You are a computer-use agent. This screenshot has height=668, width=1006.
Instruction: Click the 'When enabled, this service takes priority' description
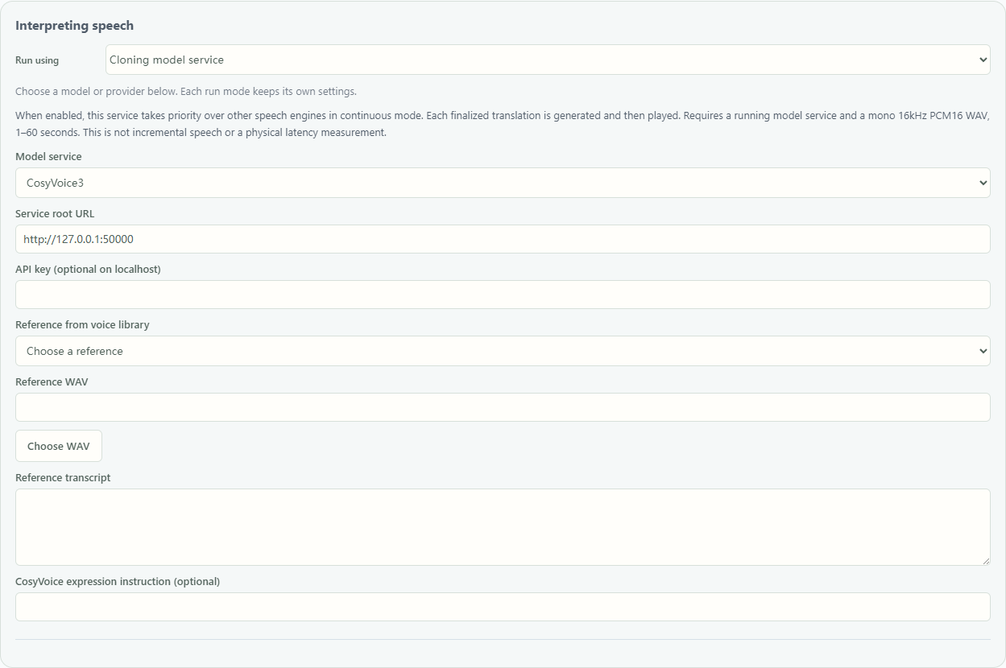coord(503,124)
